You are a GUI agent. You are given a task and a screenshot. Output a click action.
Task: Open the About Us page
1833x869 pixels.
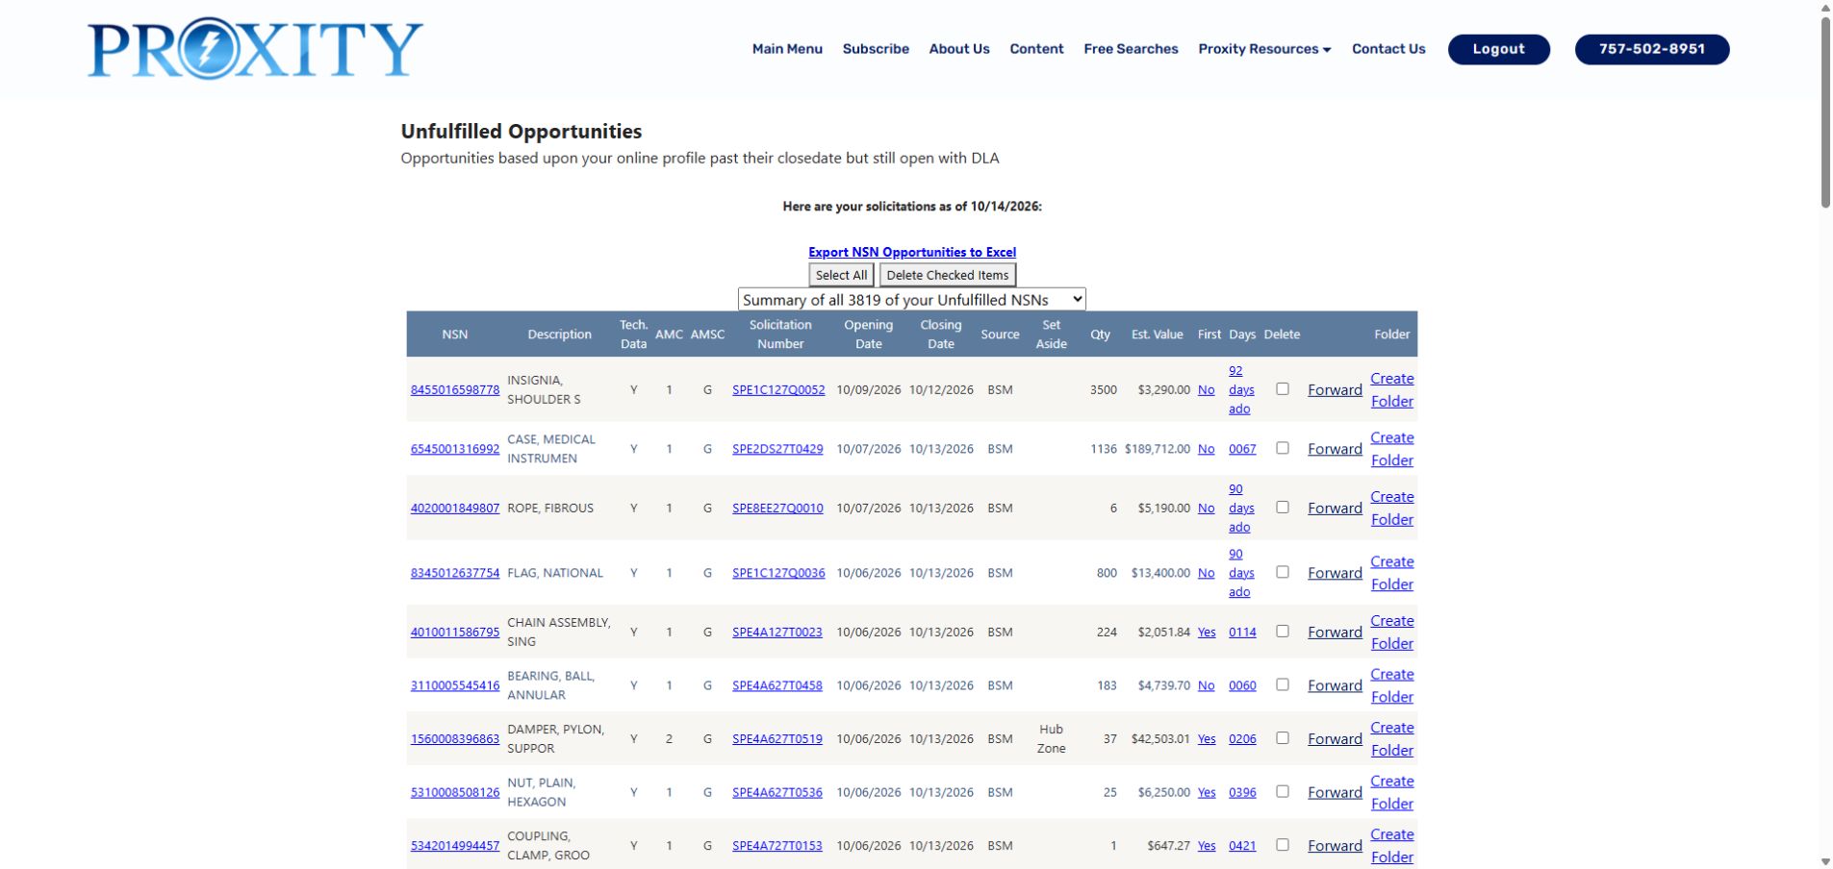[x=959, y=49]
